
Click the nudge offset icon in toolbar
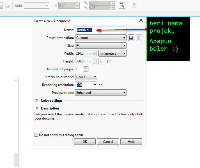tap(55, 6)
